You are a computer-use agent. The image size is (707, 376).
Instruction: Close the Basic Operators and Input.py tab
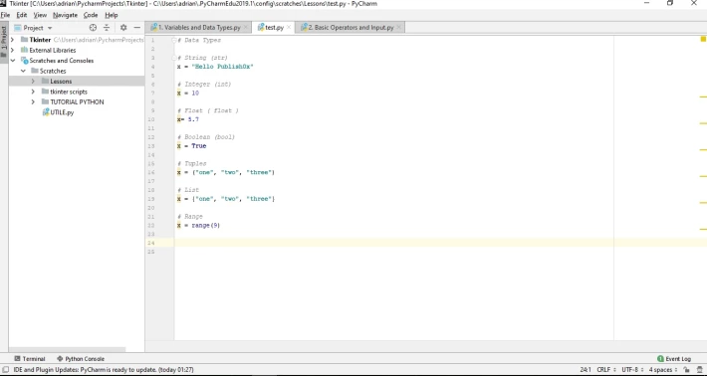coord(398,28)
